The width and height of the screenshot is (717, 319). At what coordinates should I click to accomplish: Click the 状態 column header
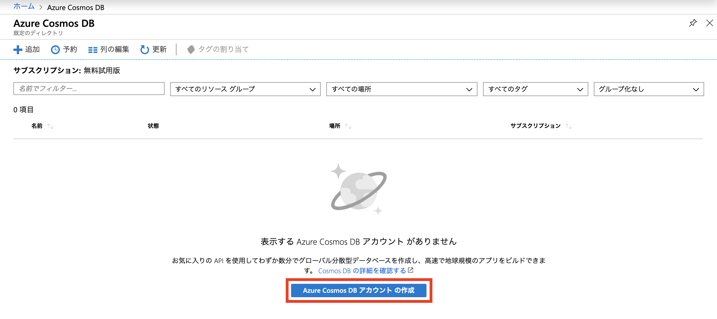153,126
